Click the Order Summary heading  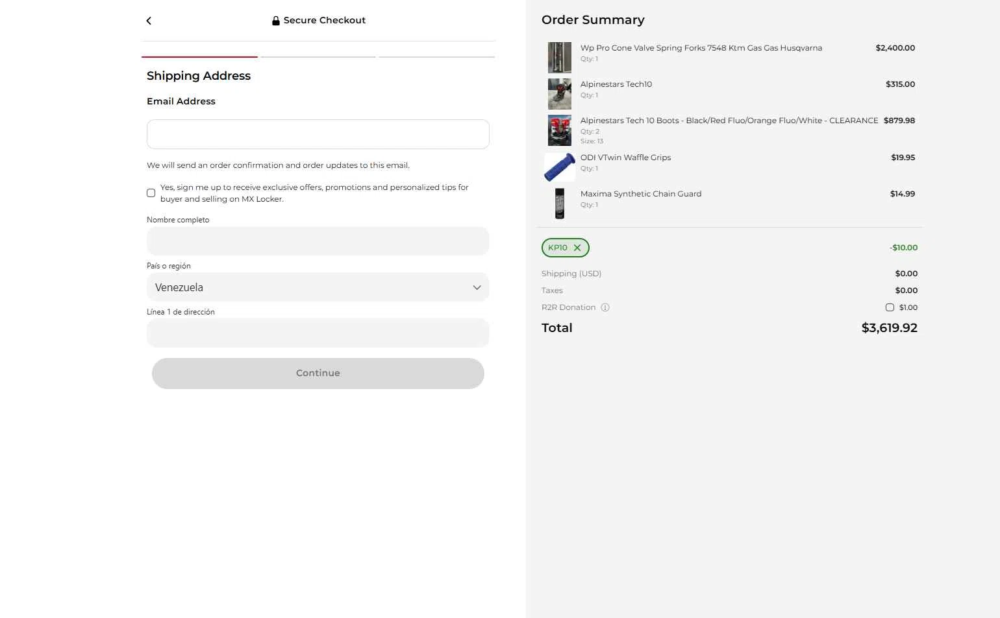(593, 20)
